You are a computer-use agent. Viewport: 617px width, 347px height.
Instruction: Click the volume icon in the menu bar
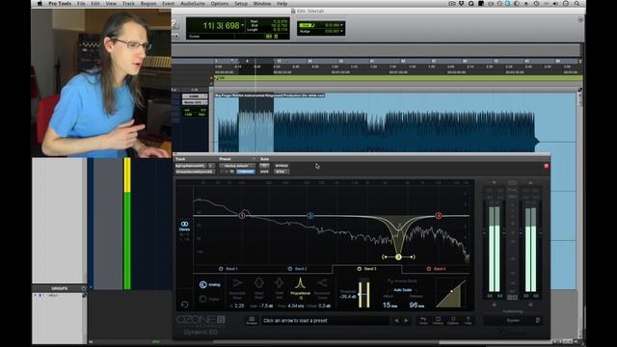click(x=555, y=4)
